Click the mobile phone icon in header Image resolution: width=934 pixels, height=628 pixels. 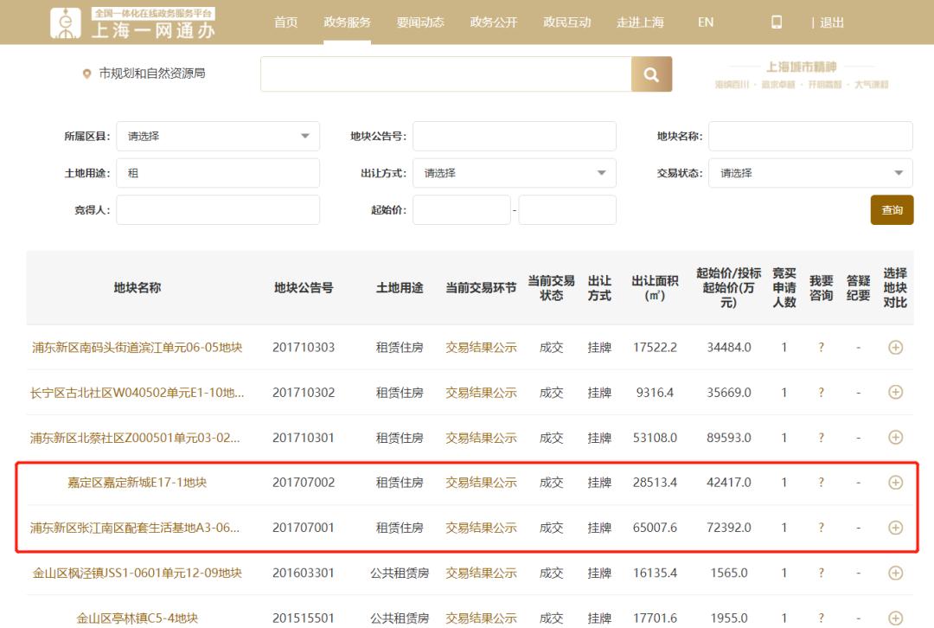777,22
